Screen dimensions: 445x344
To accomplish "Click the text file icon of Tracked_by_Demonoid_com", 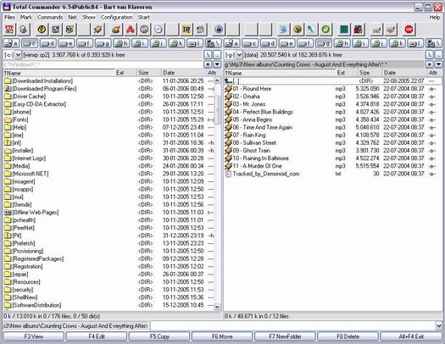I will (x=228, y=174).
